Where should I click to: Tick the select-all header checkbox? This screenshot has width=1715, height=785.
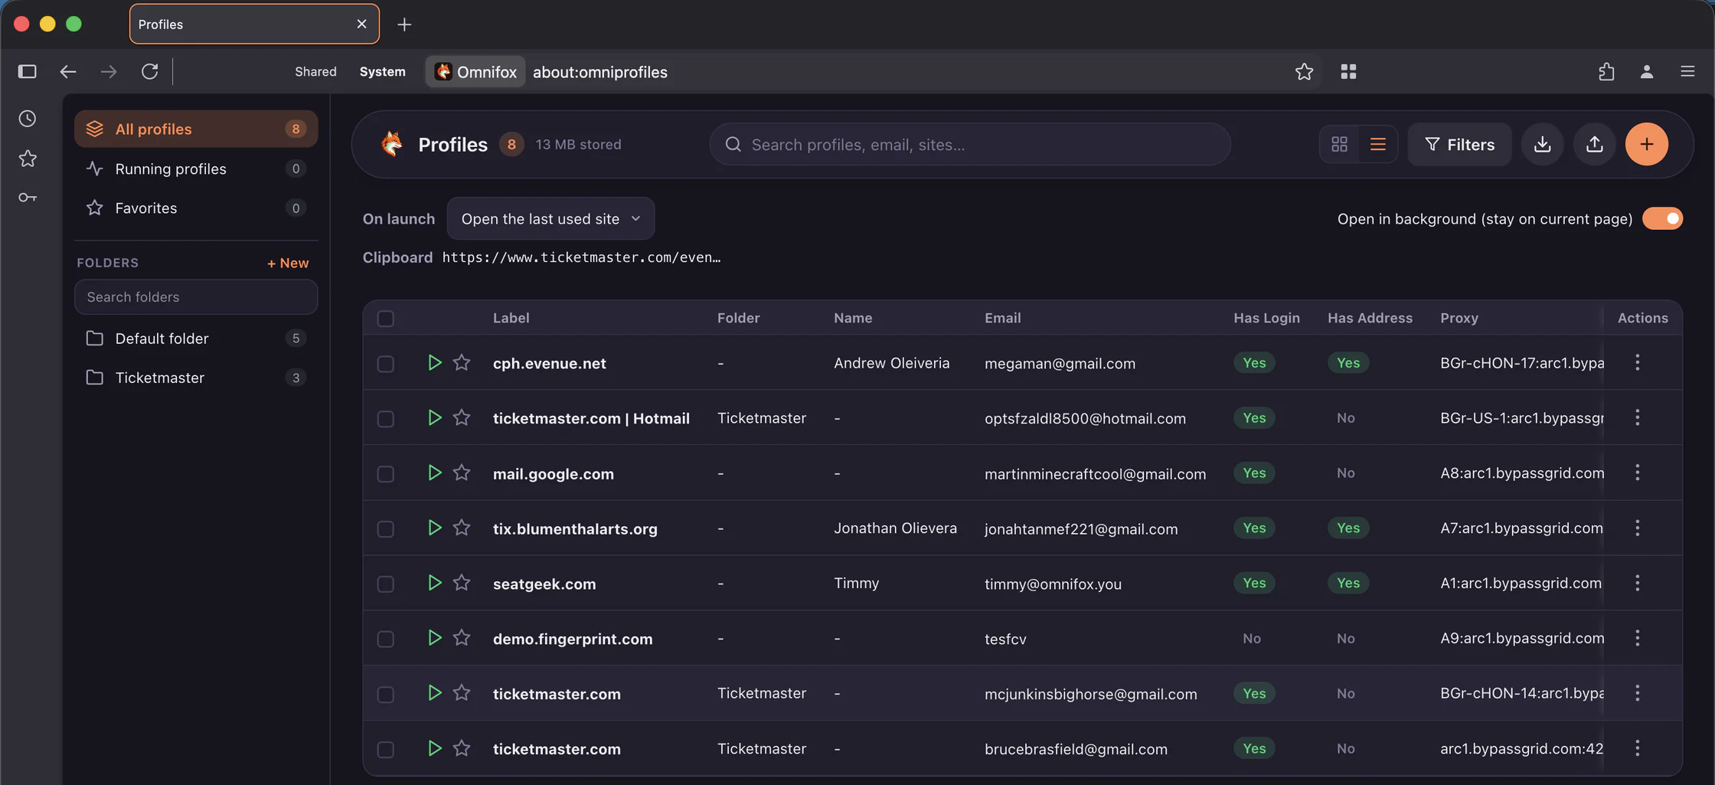385,318
